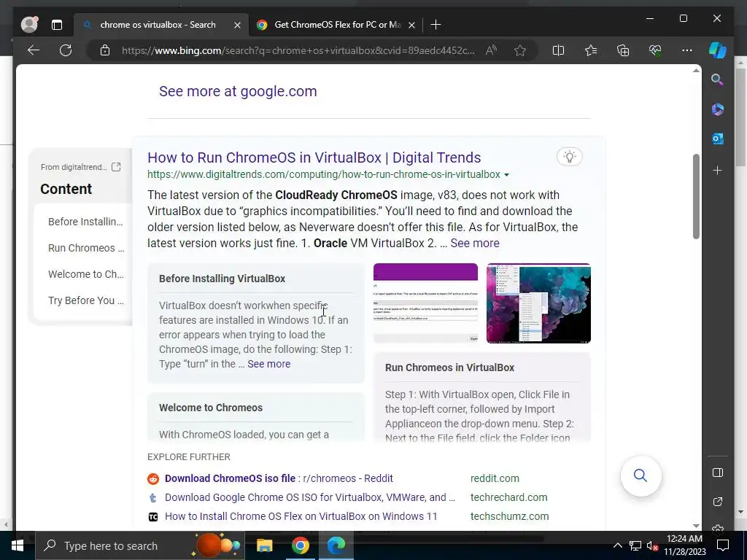Click the techrechard.com domain link
The width and height of the screenshot is (747, 560).
(508, 497)
